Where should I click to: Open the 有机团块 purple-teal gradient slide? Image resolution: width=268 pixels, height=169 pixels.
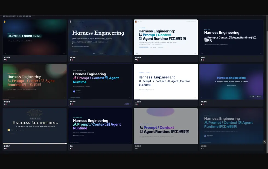pyautogui.click(x=231, y=82)
